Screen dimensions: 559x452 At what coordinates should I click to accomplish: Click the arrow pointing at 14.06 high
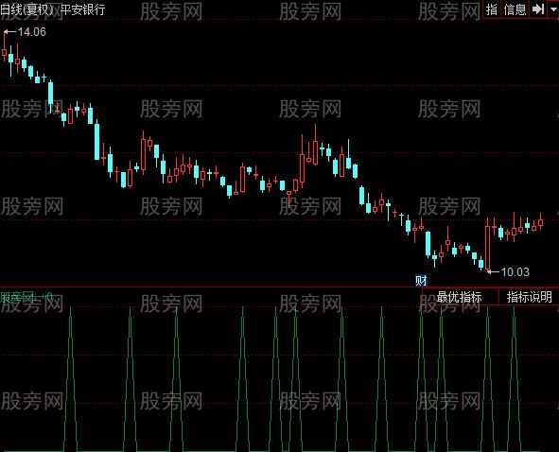pyautogui.click(x=10, y=32)
